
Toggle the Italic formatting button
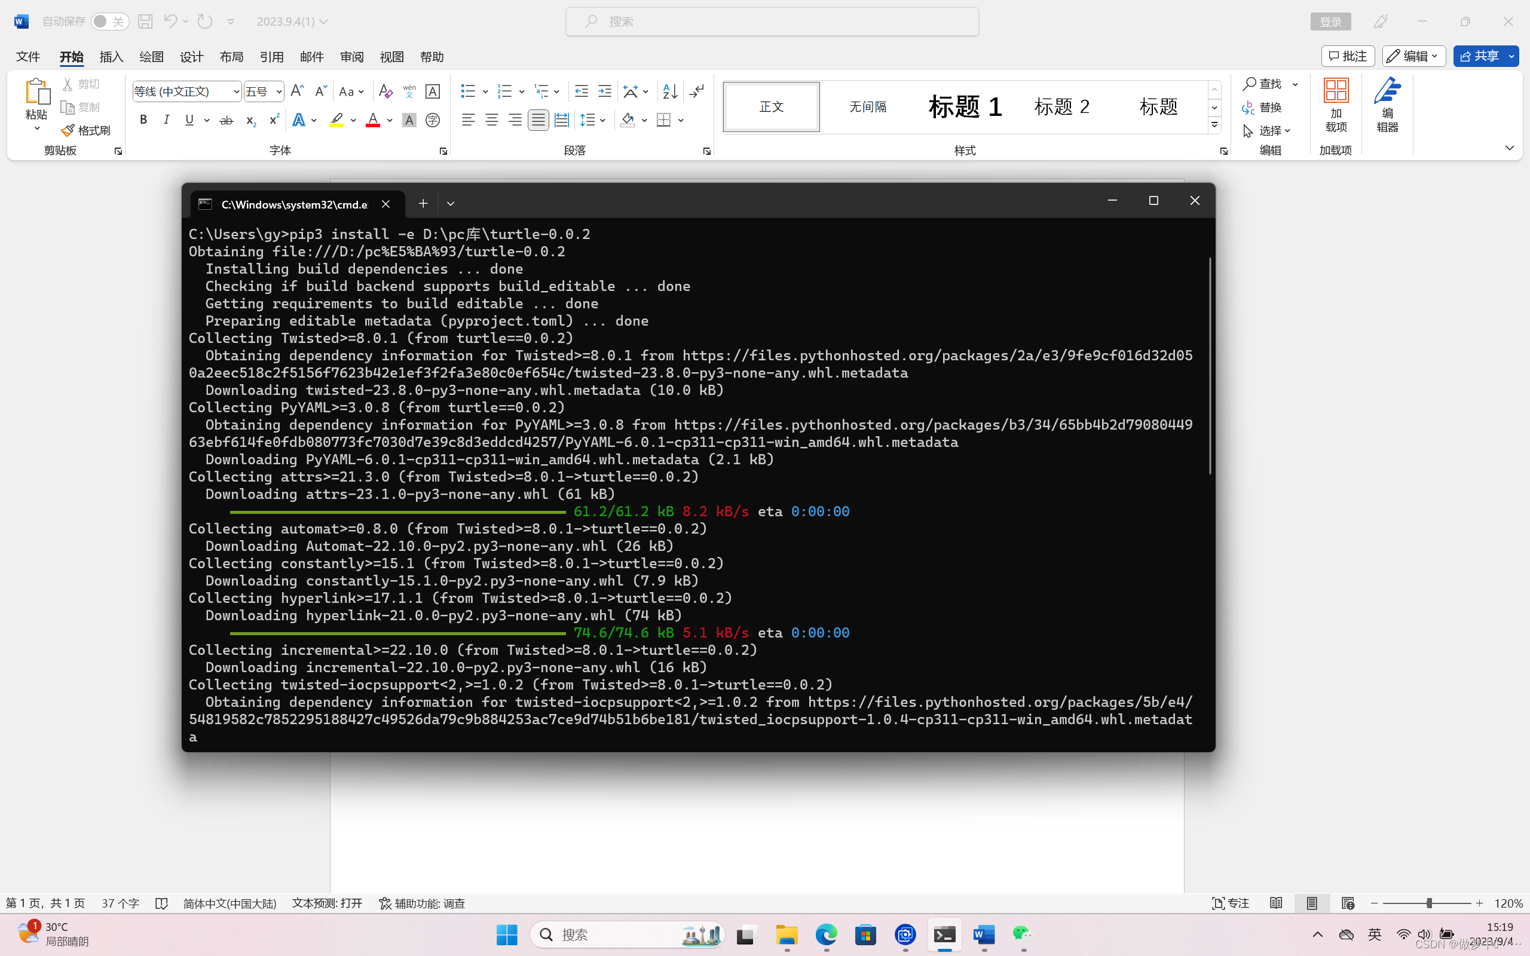point(166,120)
